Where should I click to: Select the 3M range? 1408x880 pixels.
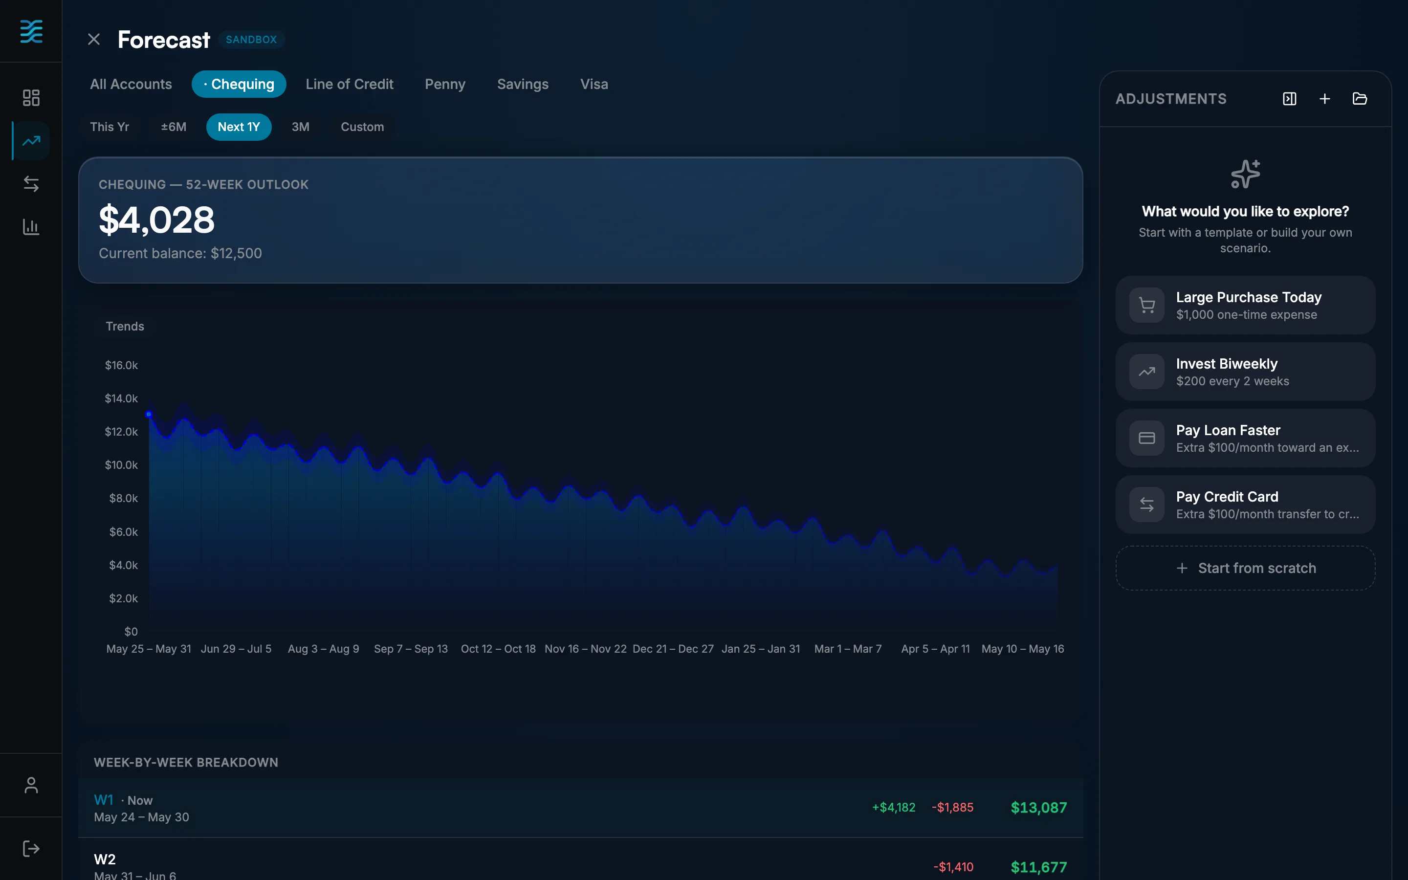[x=300, y=127]
